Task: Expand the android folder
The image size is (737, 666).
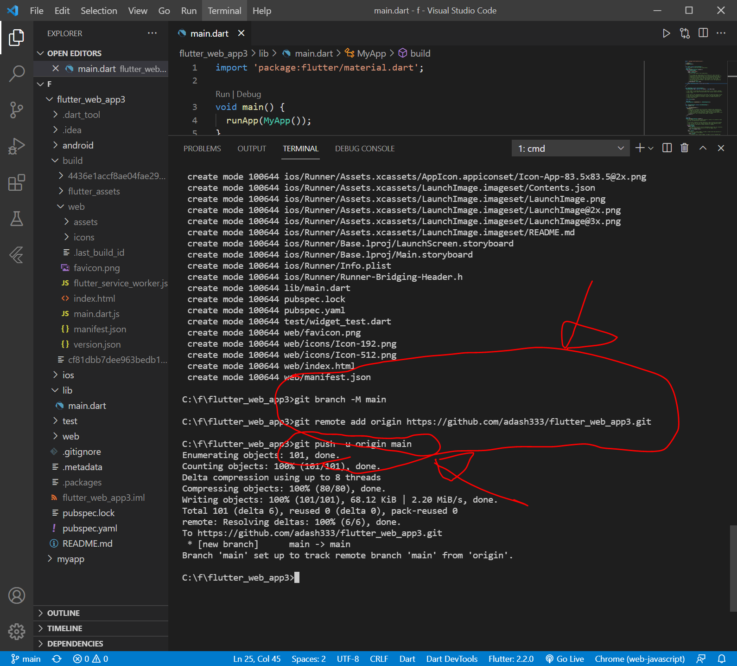Action: (78, 145)
